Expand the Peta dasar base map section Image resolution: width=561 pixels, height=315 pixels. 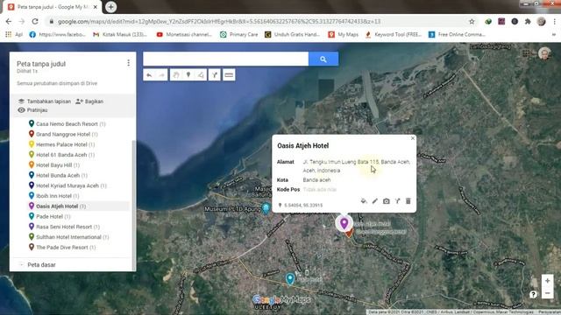[x=21, y=264]
